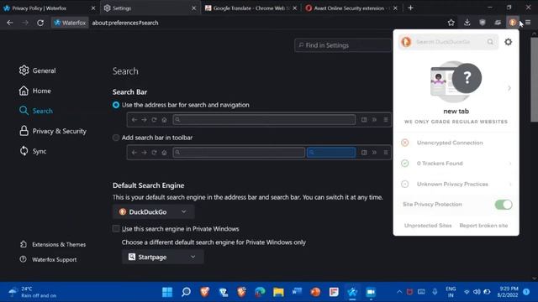The width and height of the screenshot is (538, 302).
Task: Open Extensions & Themes link
Action: 53,244
